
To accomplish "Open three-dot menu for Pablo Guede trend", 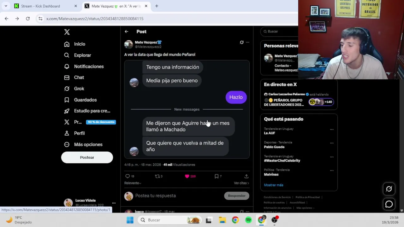I will [332, 143].
